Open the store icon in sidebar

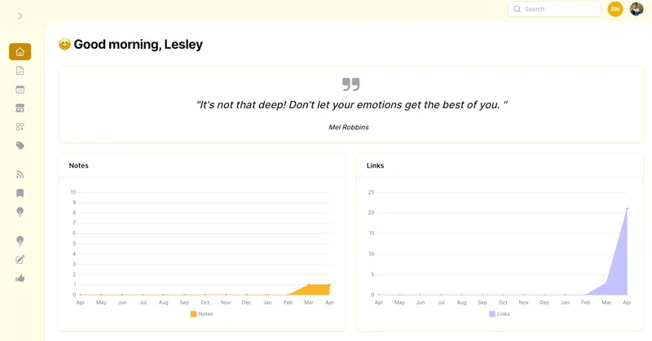tap(20, 108)
